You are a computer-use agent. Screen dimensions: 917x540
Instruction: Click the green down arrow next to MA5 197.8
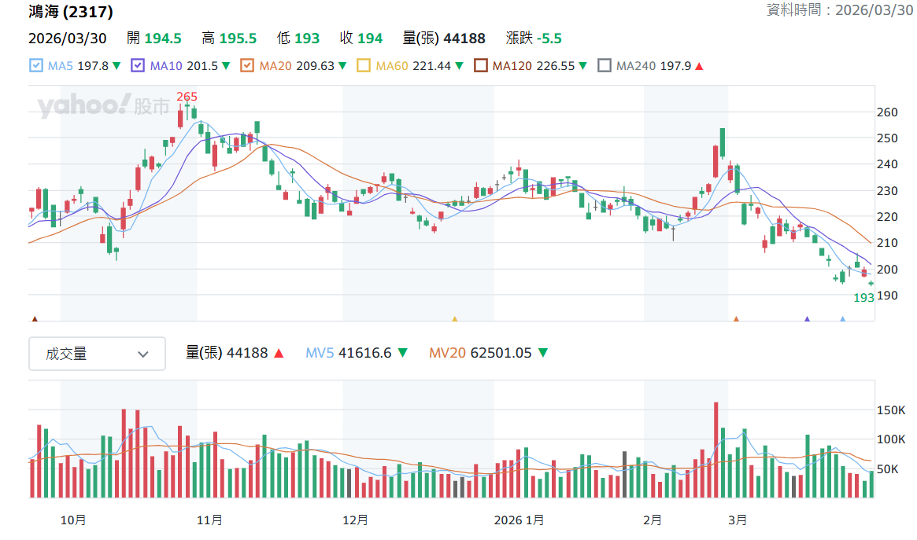[x=116, y=66]
